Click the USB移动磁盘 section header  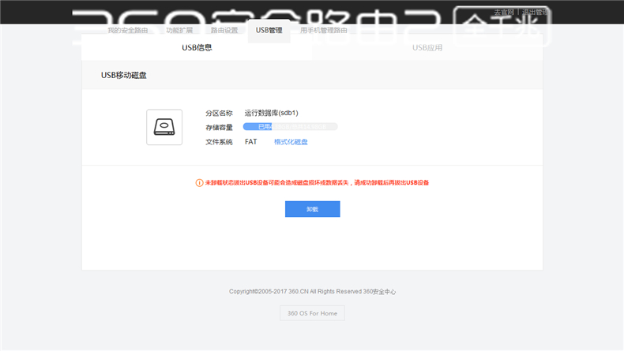124,76
